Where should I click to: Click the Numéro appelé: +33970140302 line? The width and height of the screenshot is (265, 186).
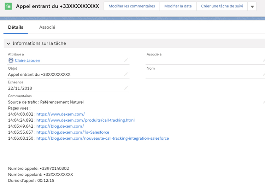(39, 168)
